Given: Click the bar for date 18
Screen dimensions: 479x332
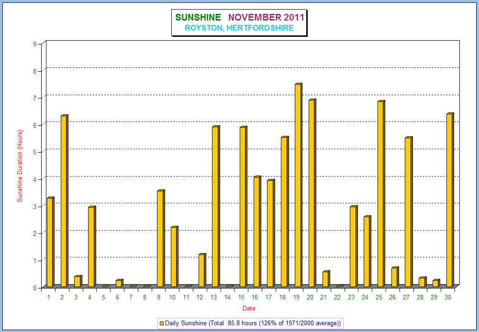Looking at the screenshot, I should (x=285, y=211).
